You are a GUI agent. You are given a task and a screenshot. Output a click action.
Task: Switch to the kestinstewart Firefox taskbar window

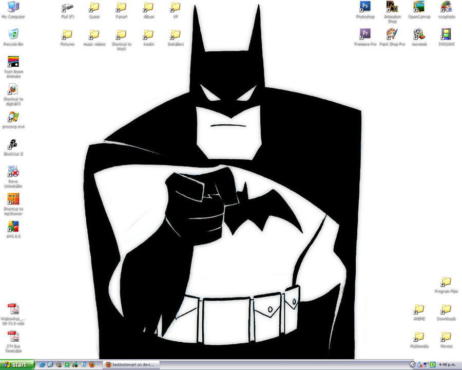pyautogui.click(x=131, y=365)
